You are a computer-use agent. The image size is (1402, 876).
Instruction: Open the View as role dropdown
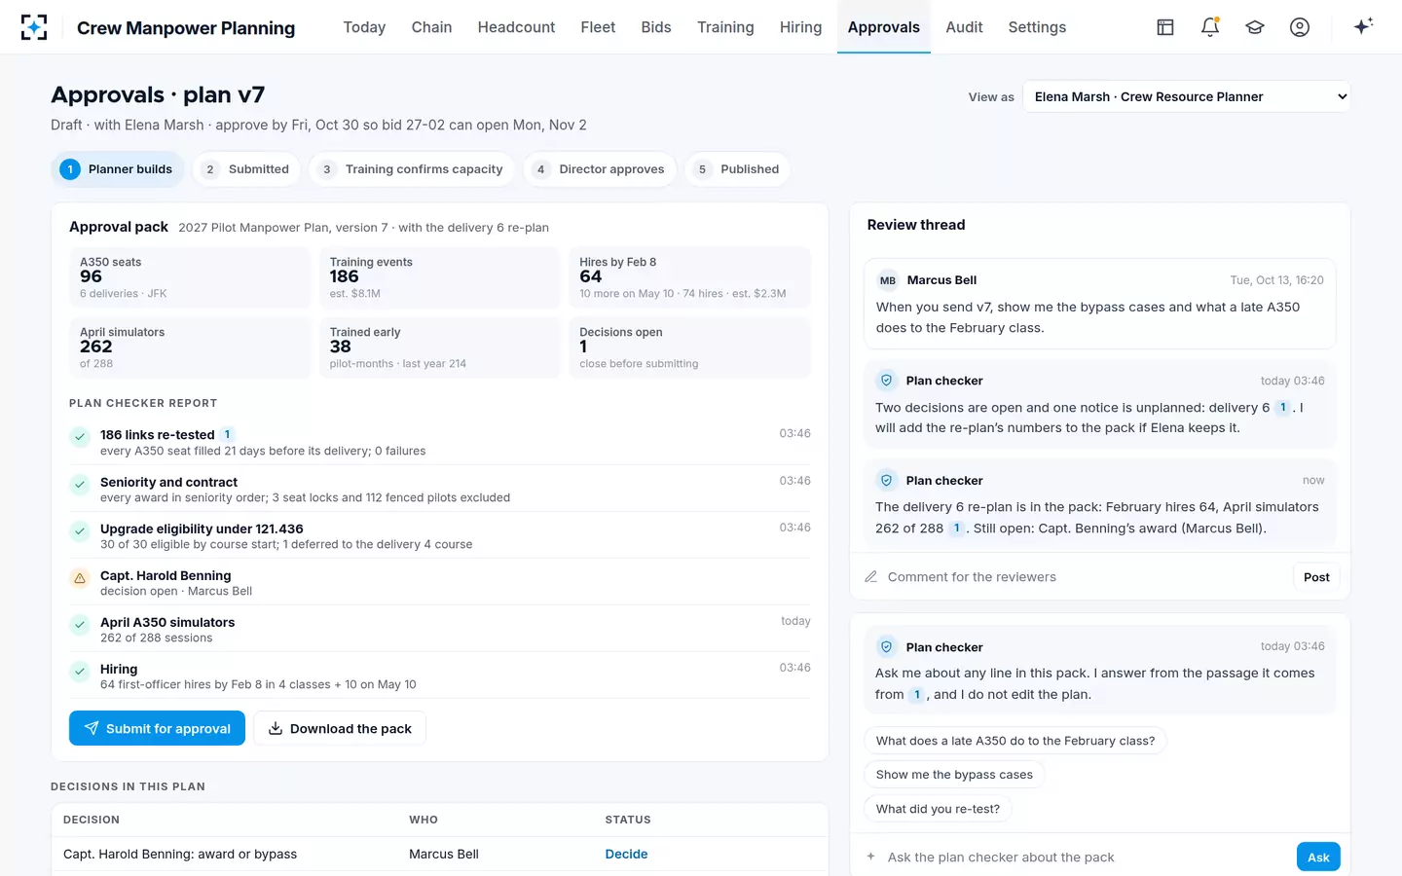pyautogui.click(x=1186, y=96)
